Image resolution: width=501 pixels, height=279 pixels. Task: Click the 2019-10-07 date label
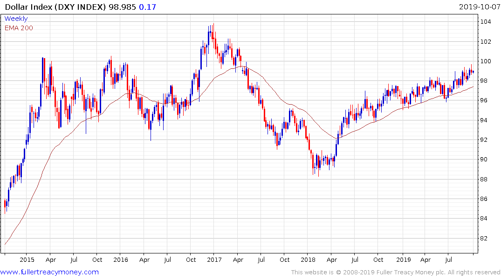(x=480, y=7)
